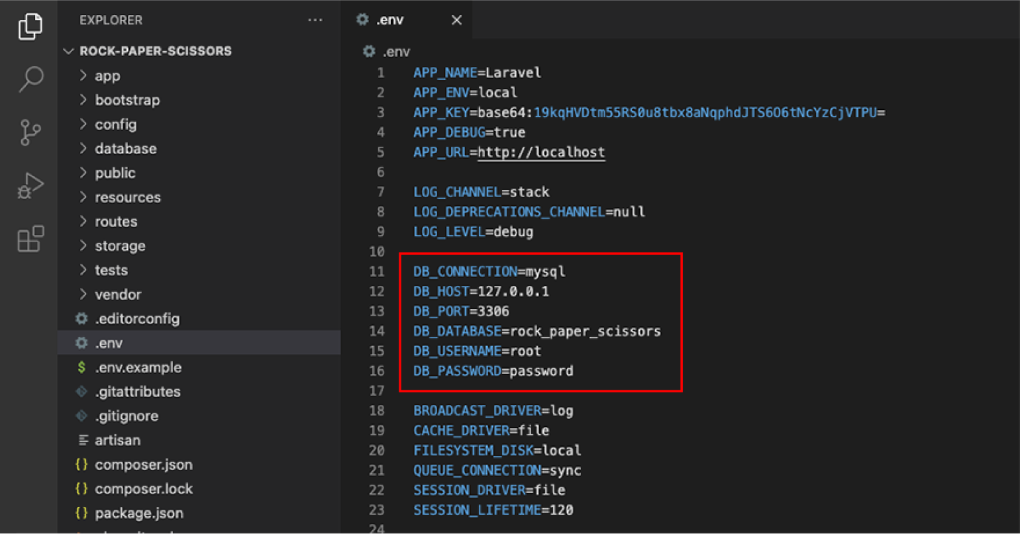This screenshot has width=1020, height=534.
Task: Click the gear icon beside .editorconfig
Action: pos(81,319)
